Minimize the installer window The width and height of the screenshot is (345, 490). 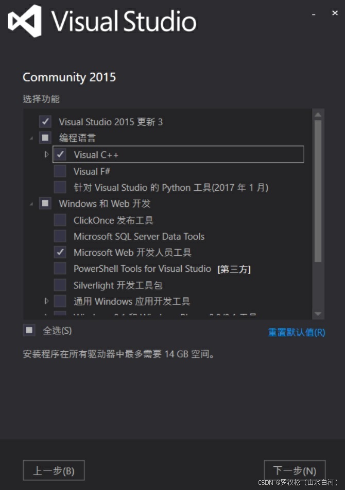314,14
